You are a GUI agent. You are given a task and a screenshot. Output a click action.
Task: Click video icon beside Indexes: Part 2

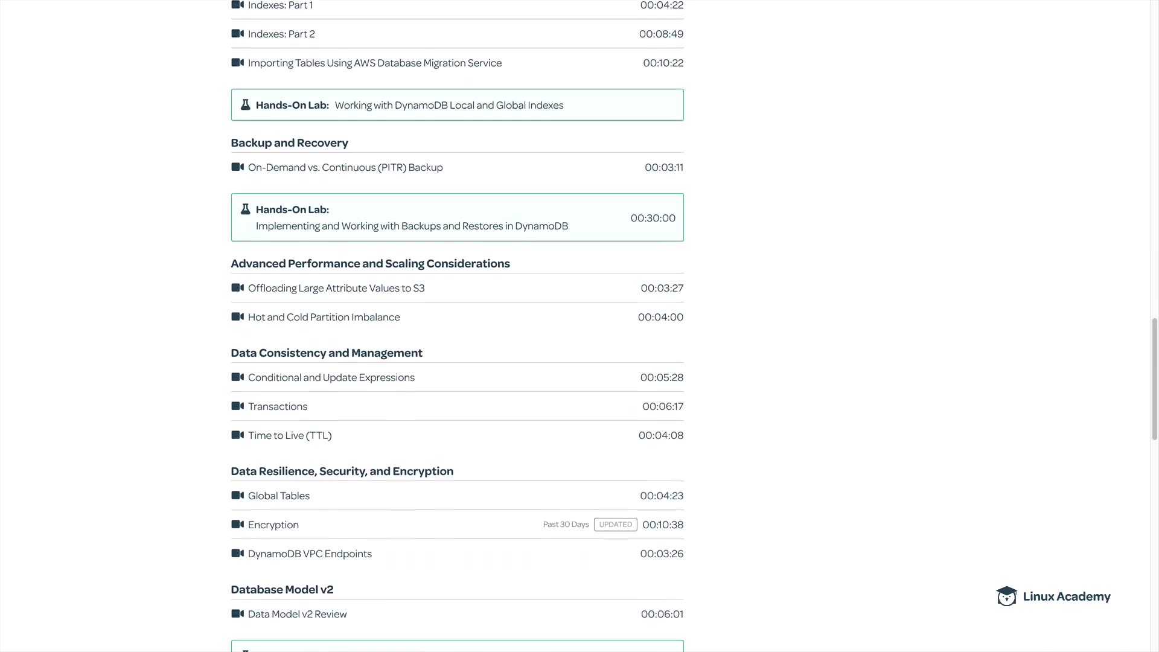pyautogui.click(x=238, y=34)
